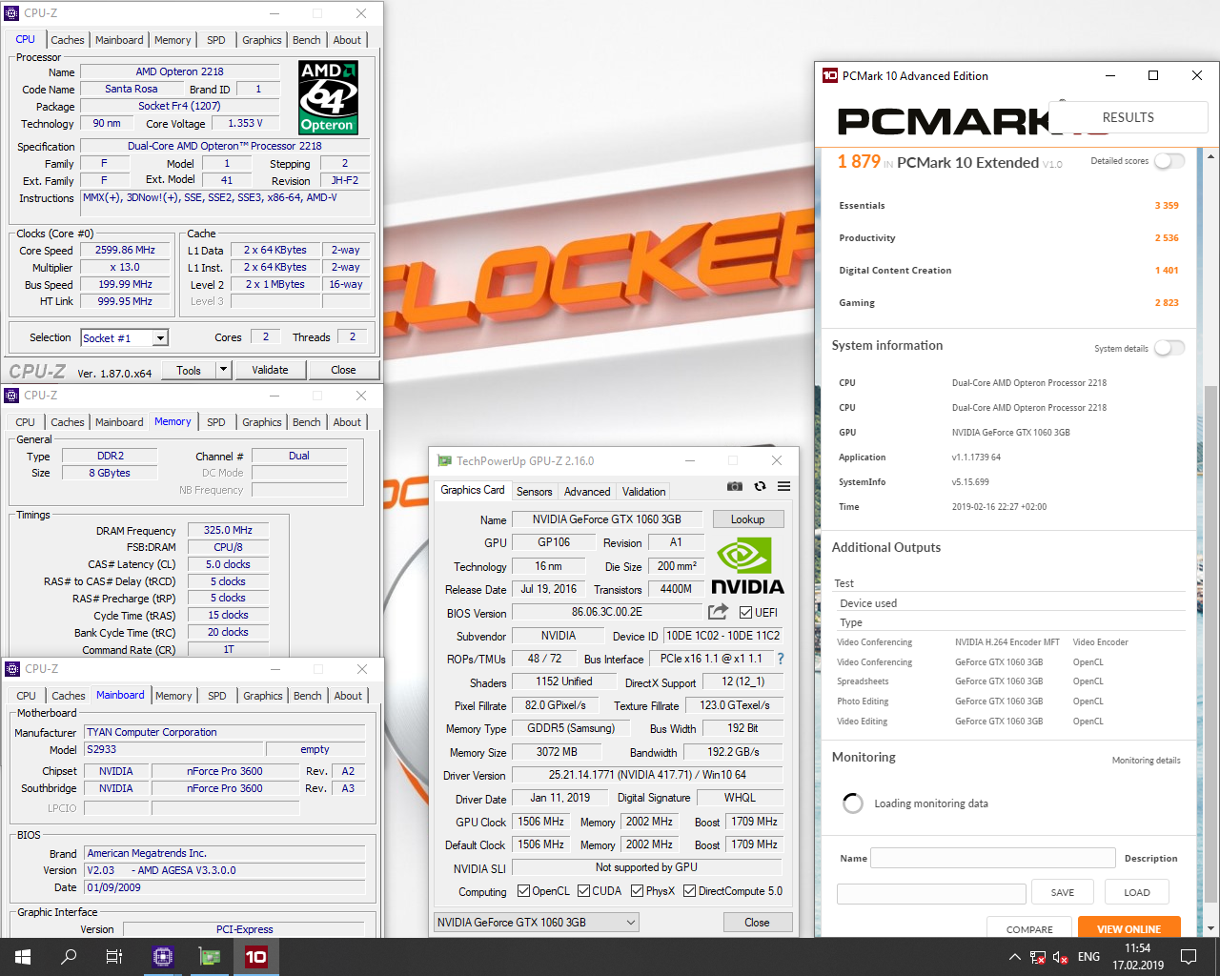Click the muted volume tray icon
Viewport: 1220px width, 976px height.
tap(1061, 957)
